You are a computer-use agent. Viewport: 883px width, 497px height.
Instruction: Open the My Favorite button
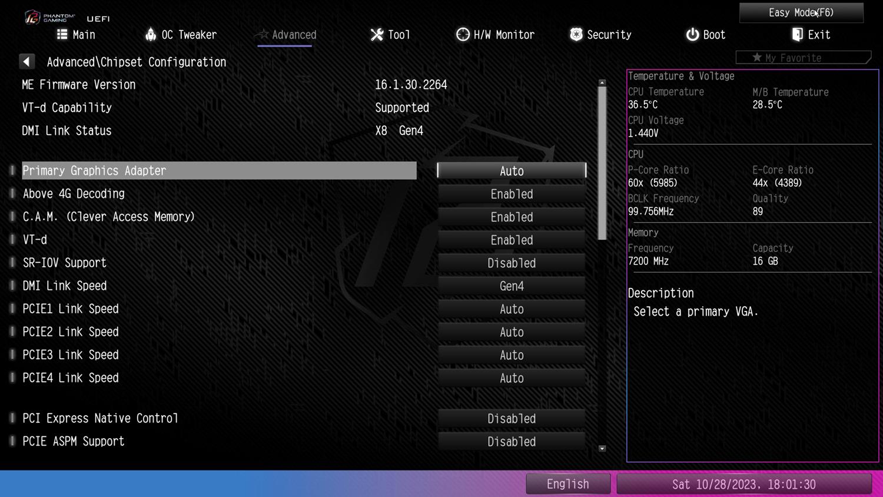pyautogui.click(x=802, y=58)
